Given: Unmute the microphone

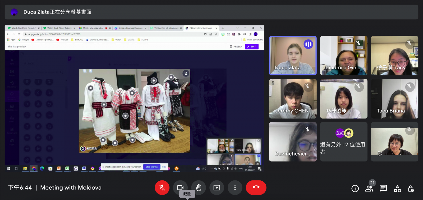Looking at the screenshot, I should 162,188.
